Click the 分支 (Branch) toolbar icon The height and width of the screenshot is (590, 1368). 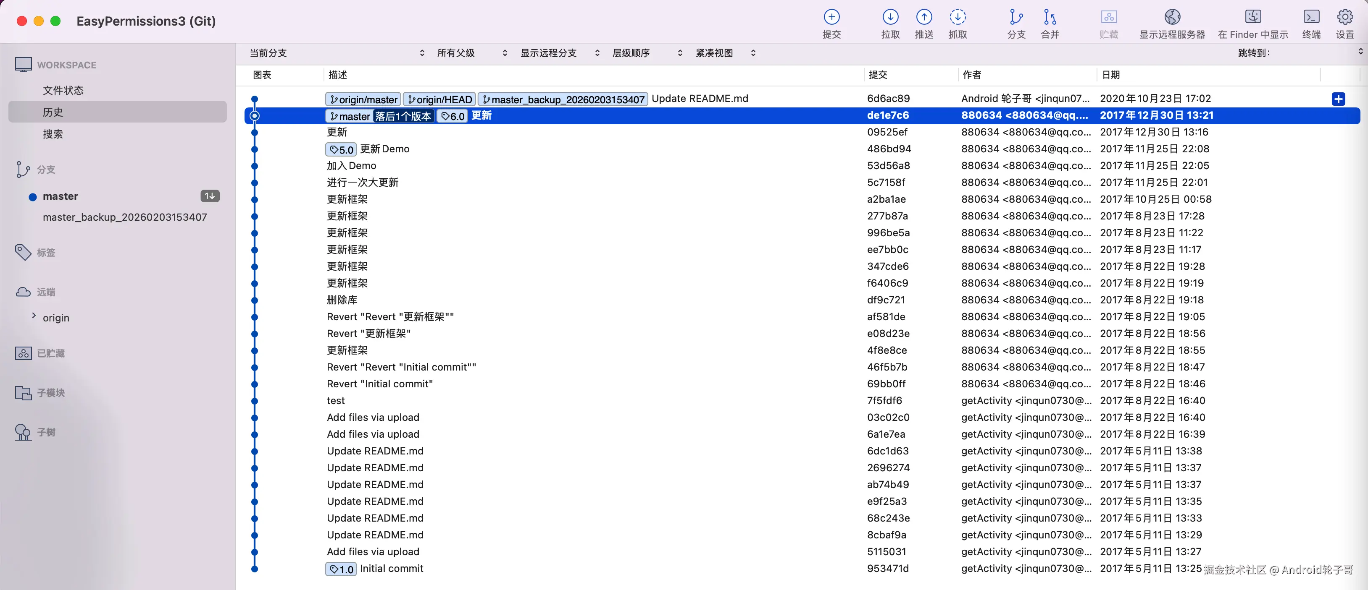[1015, 18]
